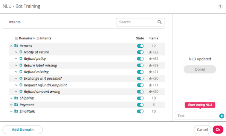Select the Refund amount wrong intent name

tap(42, 92)
